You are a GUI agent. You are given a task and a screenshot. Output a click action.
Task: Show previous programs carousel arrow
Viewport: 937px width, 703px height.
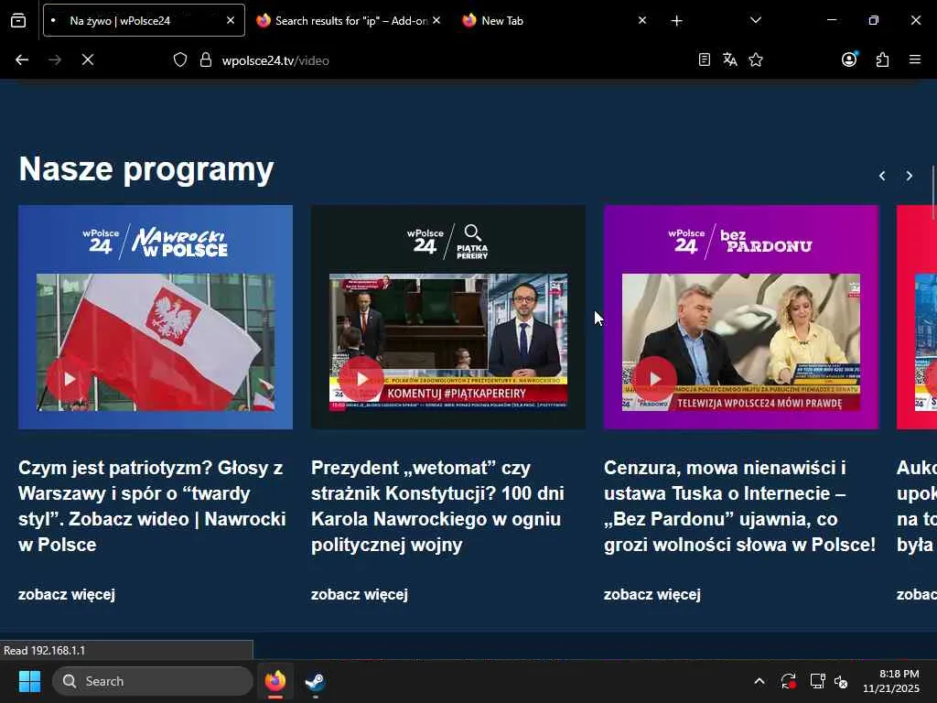pyautogui.click(x=882, y=176)
